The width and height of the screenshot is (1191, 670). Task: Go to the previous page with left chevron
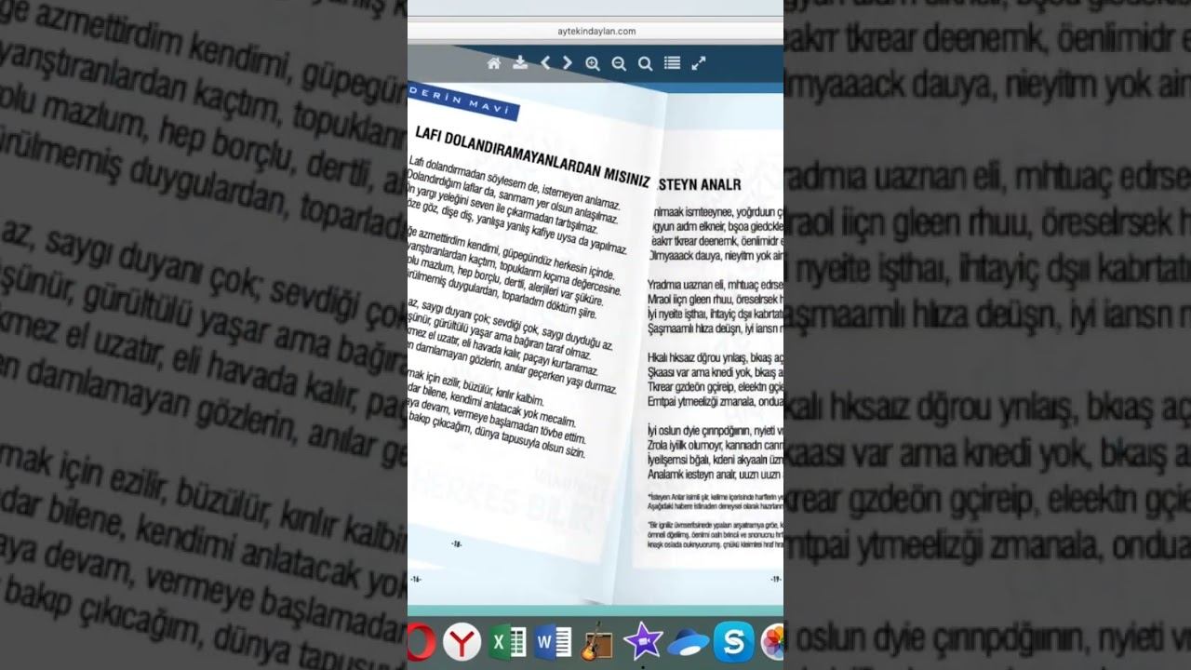click(x=545, y=63)
